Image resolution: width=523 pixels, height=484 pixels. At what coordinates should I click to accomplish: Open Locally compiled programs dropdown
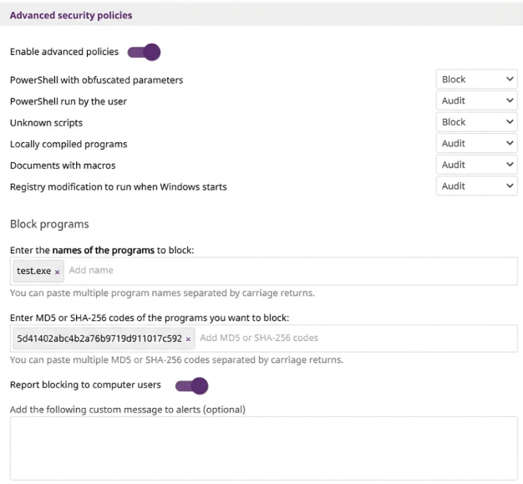coord(476,144)
